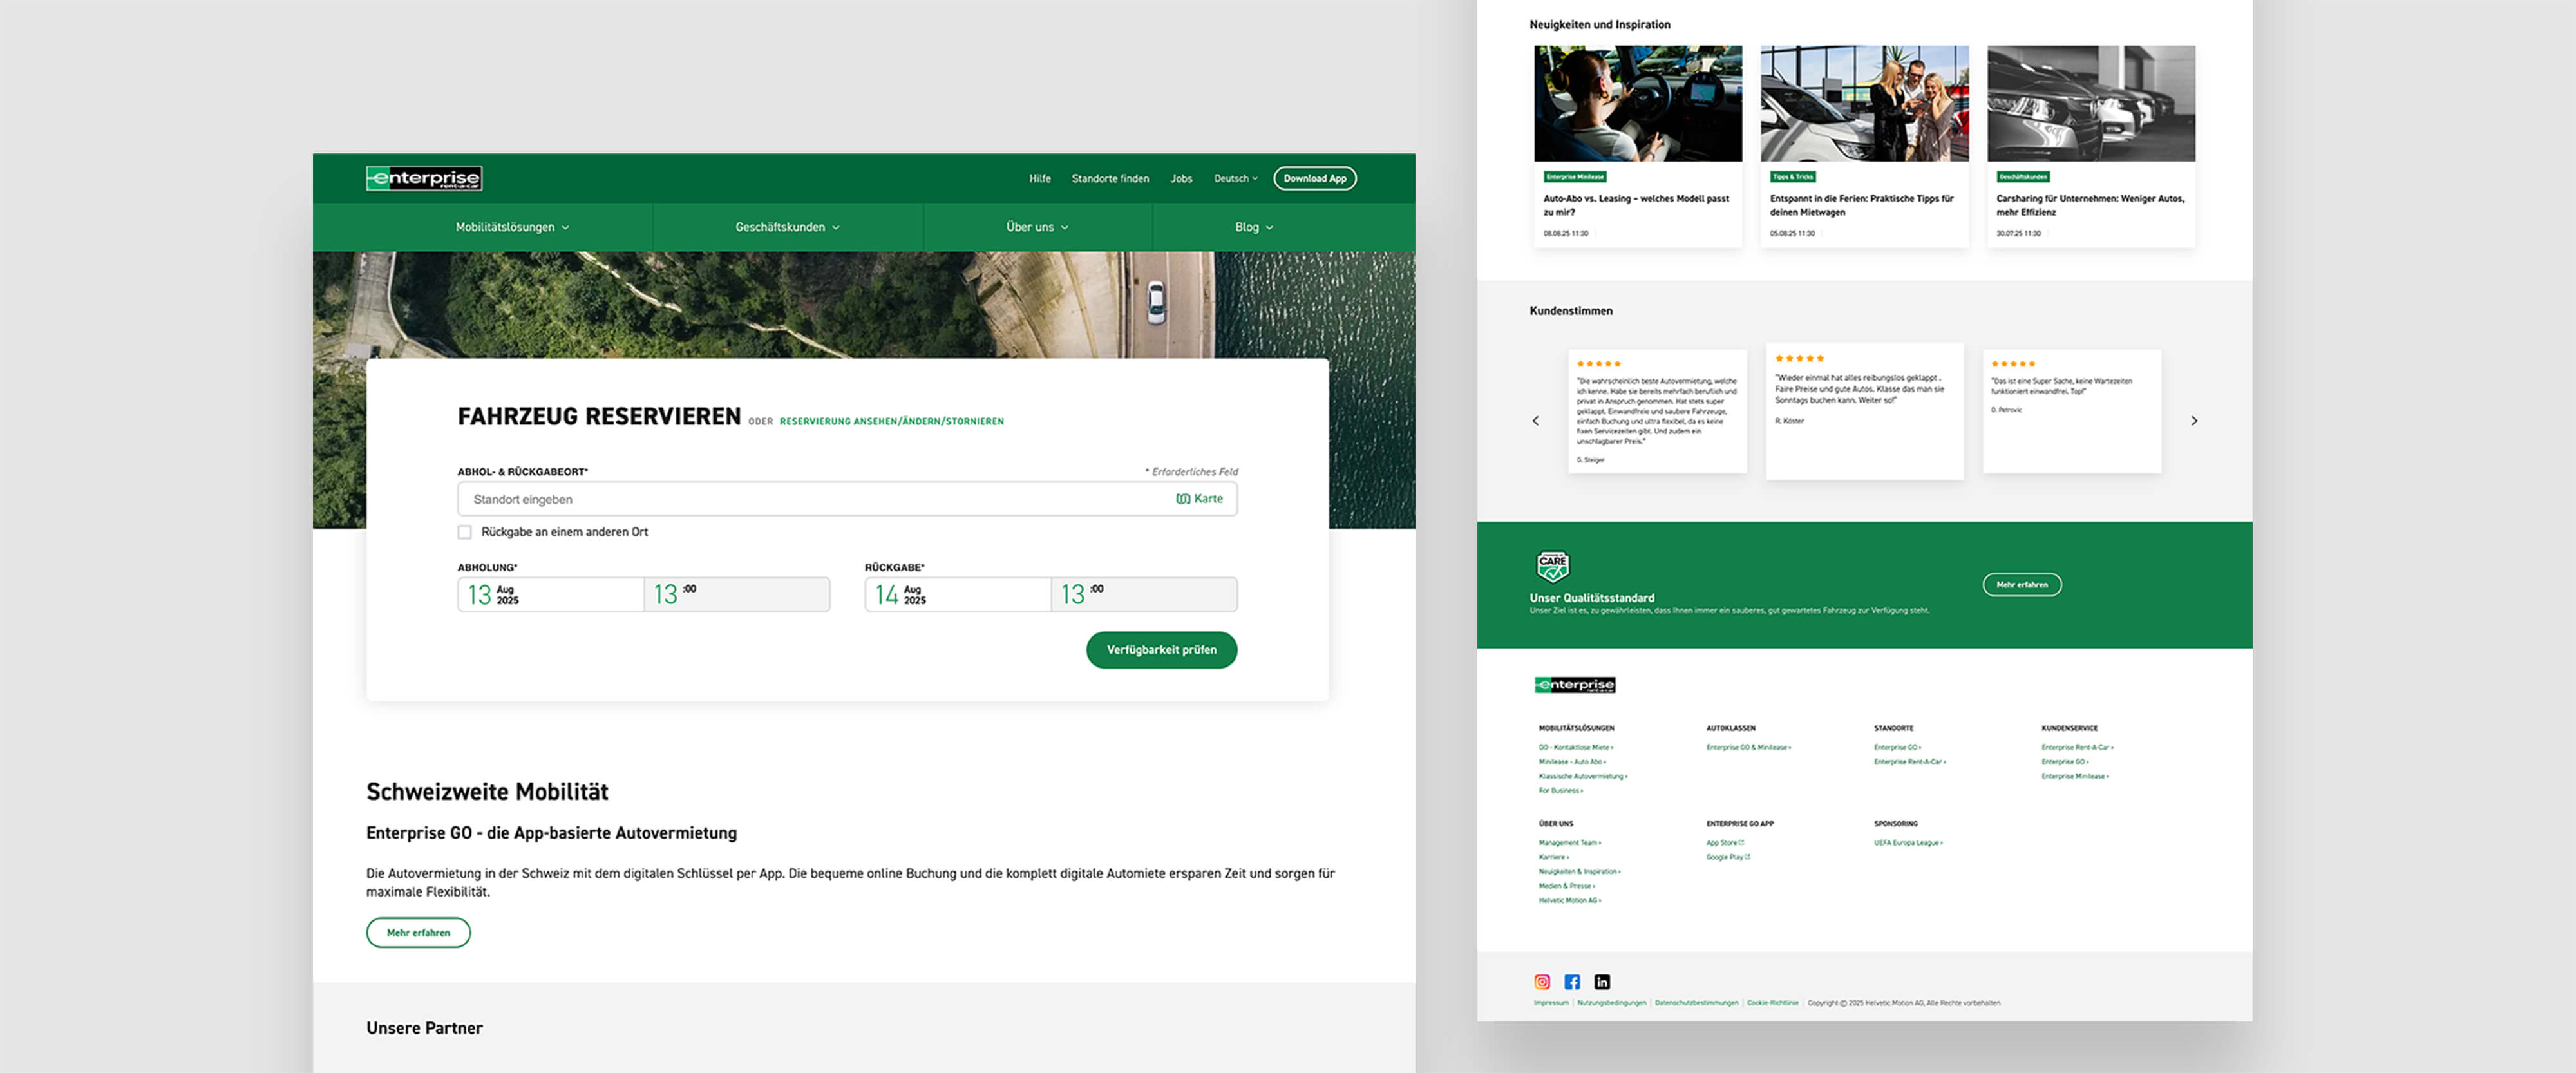
Task: Click the Download App button
Action: click(x=1315, y=179)
